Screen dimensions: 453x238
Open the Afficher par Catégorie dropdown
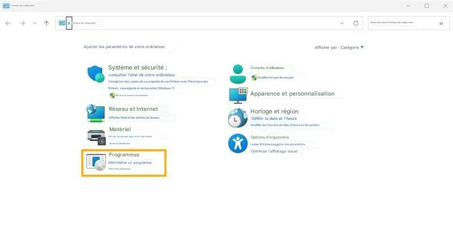[x=339, y=47]
